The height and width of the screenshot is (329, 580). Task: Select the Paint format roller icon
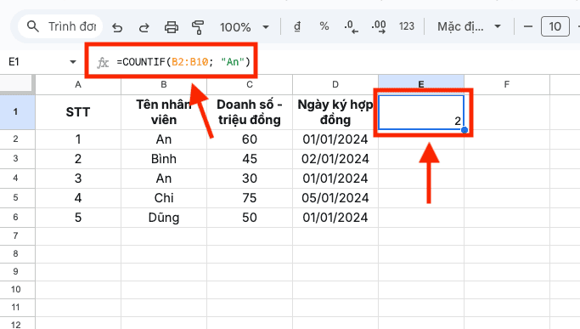(198, 27)
